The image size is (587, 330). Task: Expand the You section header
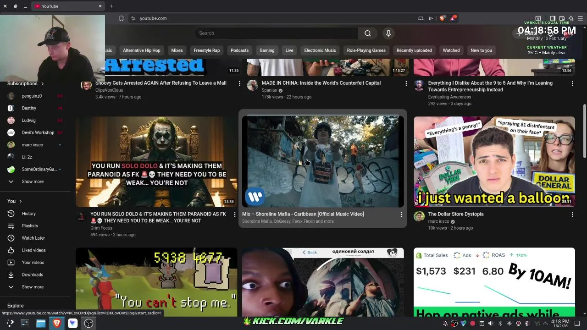coord(15,201)
